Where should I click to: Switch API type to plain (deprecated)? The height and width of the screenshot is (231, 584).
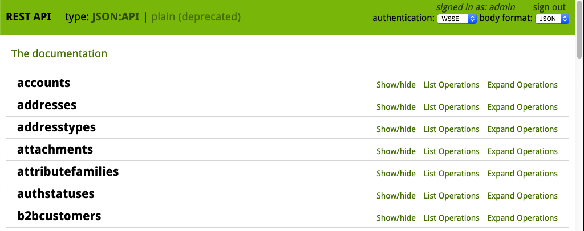[x=196, y=17]
